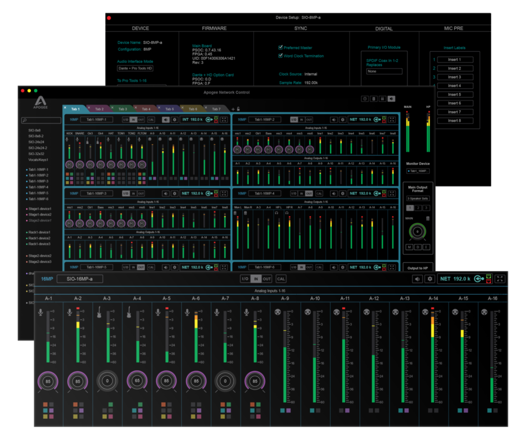The image size is (517, 444).
Task: Click the guitar icon on channel A-3
Action: [99, 312]
